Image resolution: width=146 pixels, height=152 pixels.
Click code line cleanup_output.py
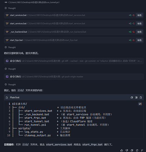point(38,135)
